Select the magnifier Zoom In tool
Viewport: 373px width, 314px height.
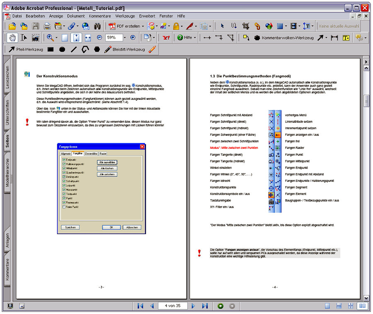[x=50, y=38]
